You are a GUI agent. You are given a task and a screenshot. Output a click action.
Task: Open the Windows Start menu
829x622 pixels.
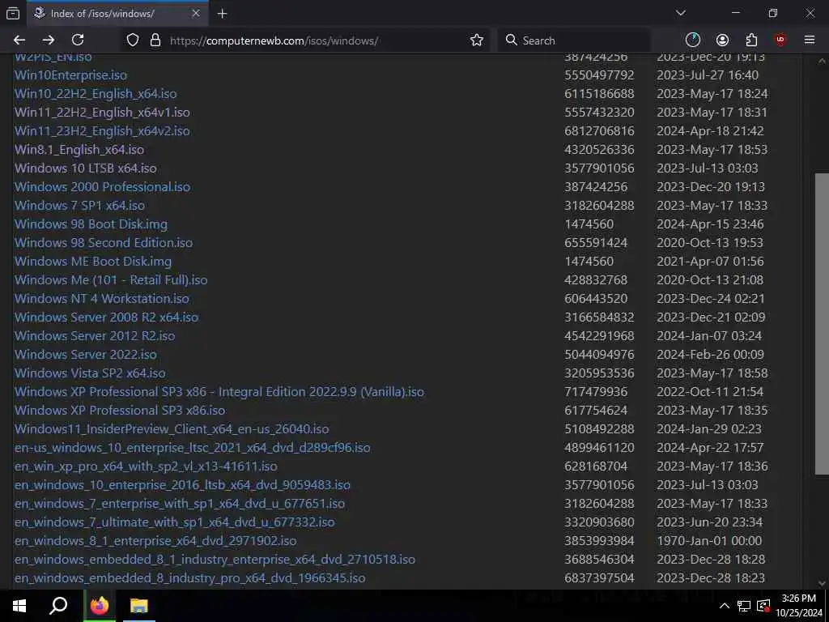19,606
